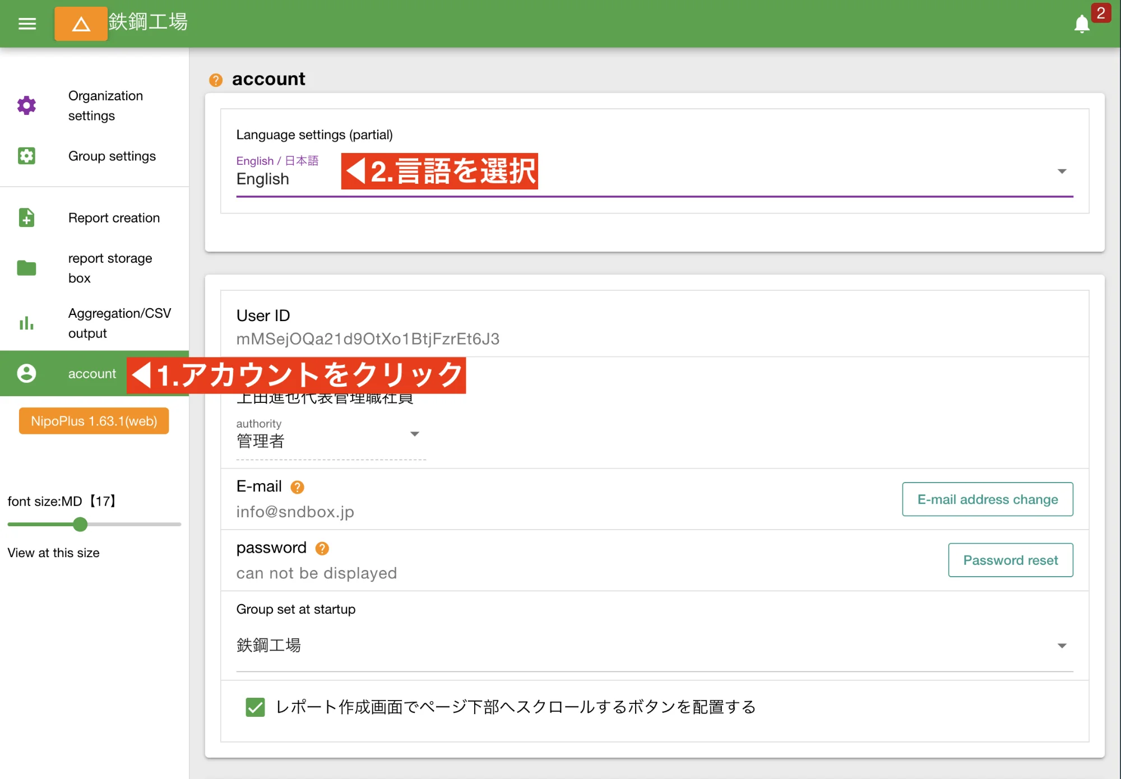Image resolution: width=1121 pixels, height=779 pixels.
Task: Expand the Group set at startup dropdown
Action: [x=1062, y=646]
